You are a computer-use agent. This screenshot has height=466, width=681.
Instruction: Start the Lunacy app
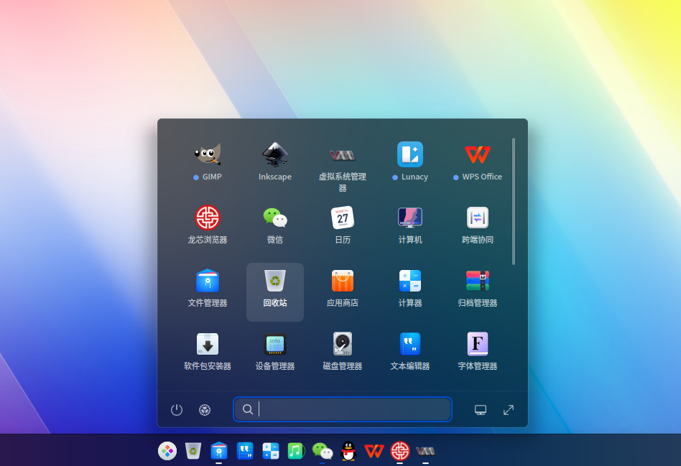pos(410,161)
